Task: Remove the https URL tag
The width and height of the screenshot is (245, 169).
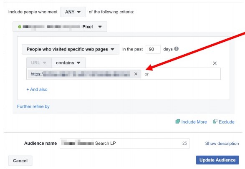Action: 136,74
